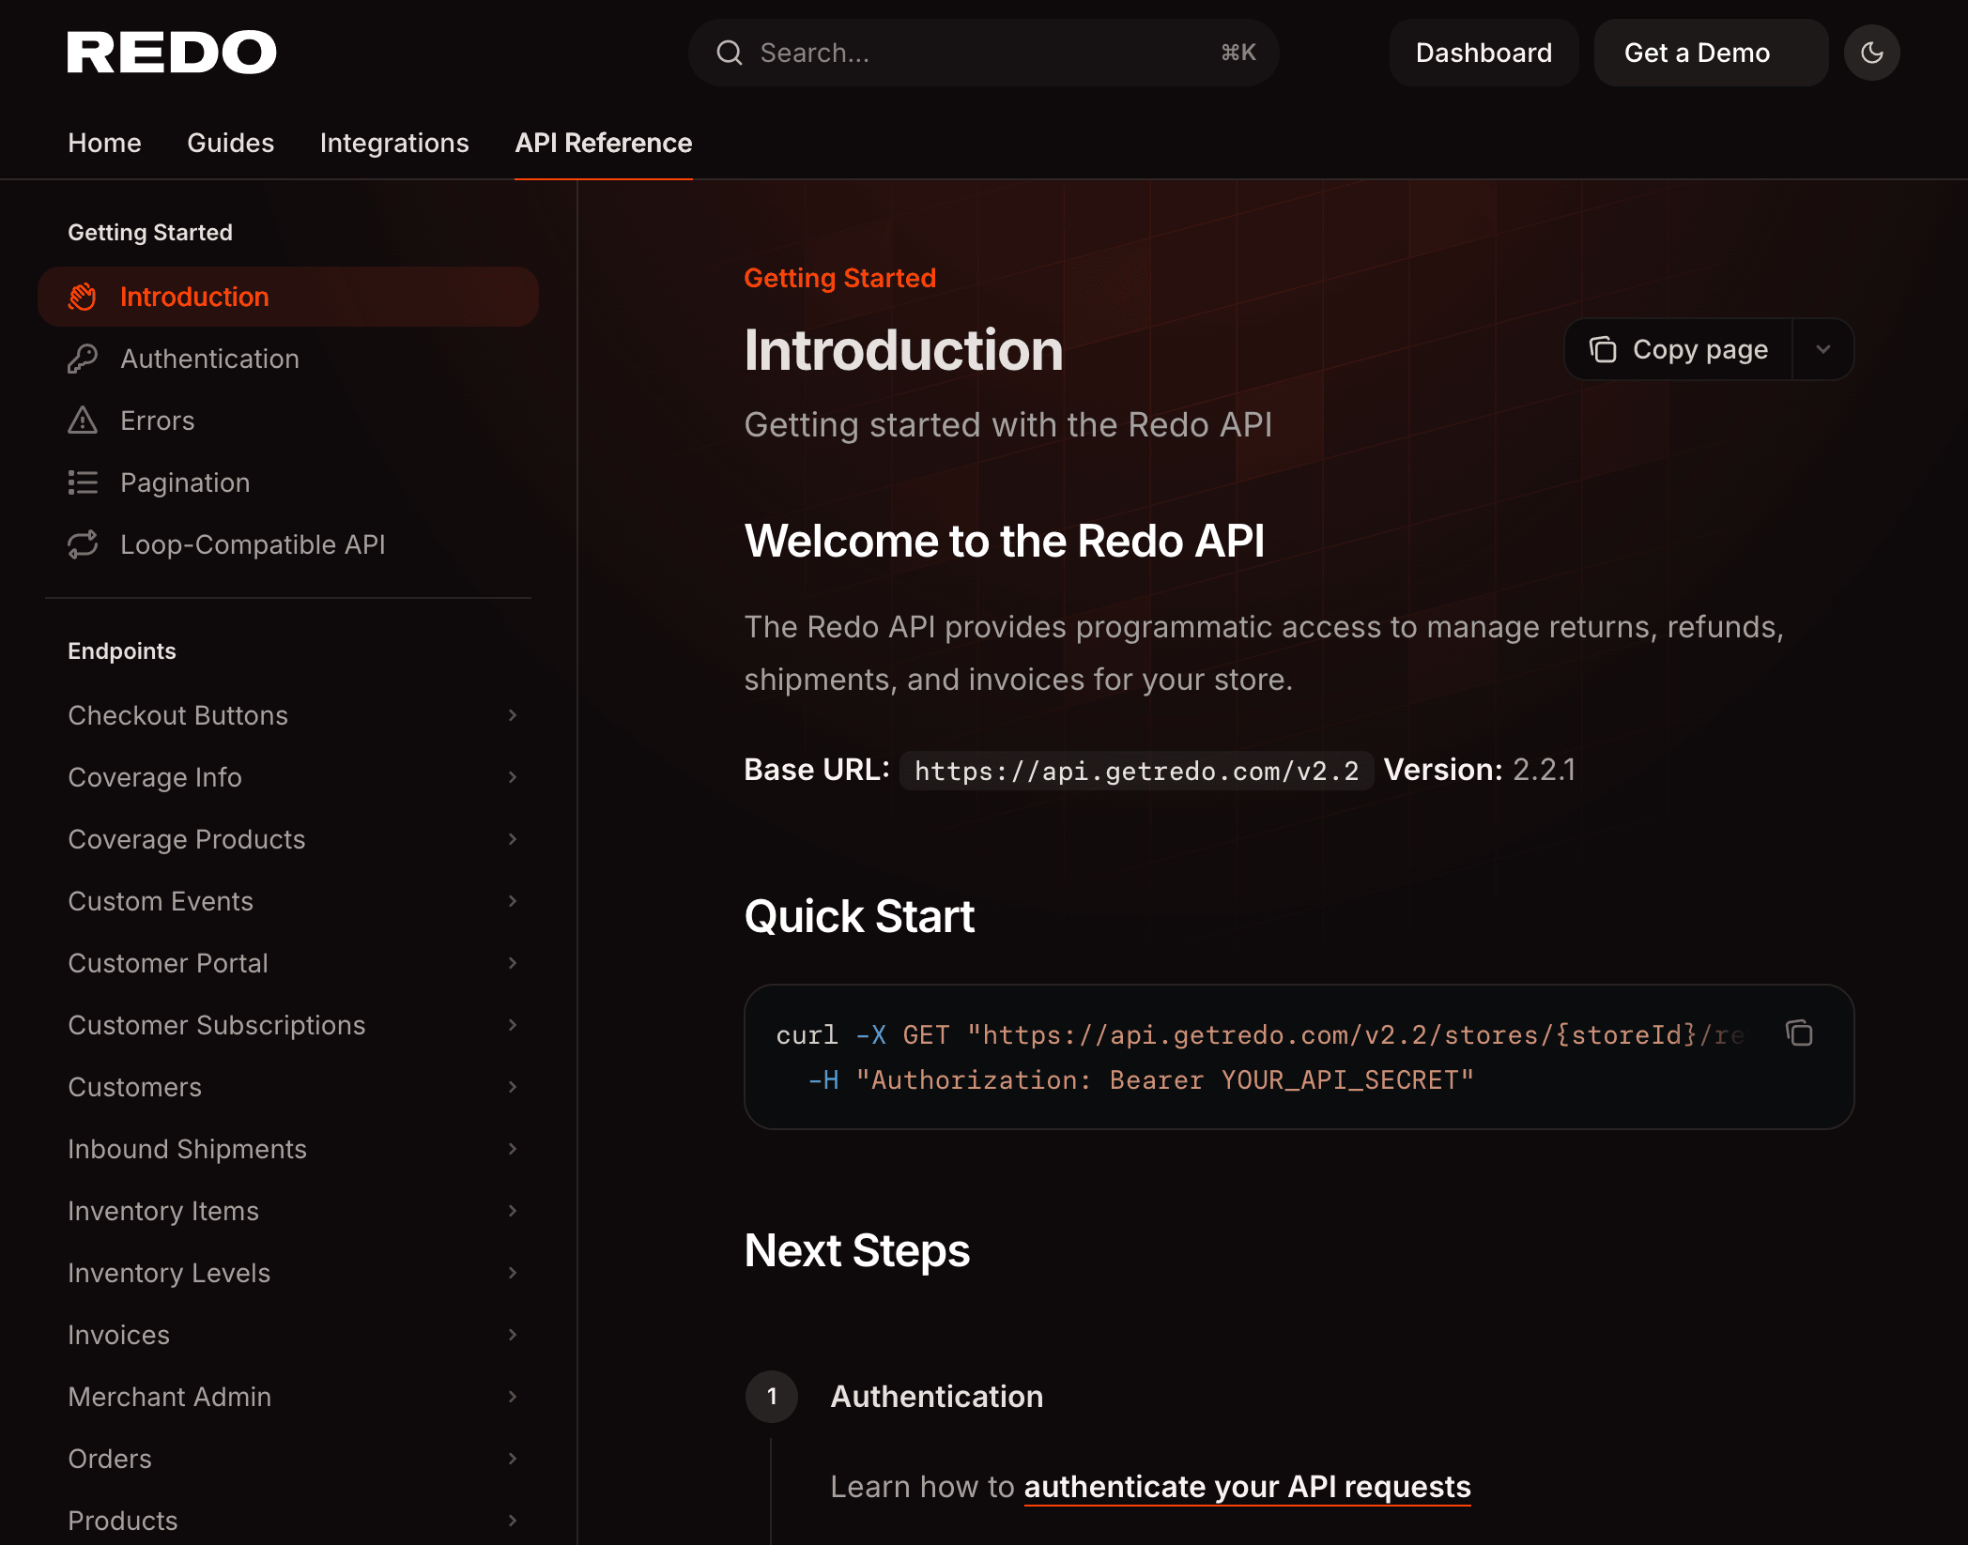This screenshot has width=1968, height=1545.
Task: Select Customer Subscriptions endpoint group
Action: tap(288, 1025)
